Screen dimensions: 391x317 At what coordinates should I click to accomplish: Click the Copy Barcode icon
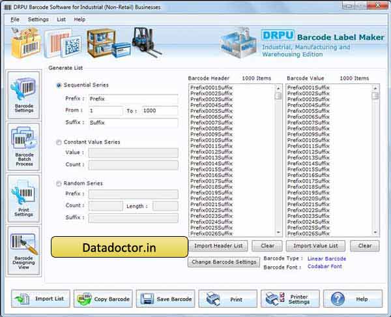pyautogui.click(x=84, y=299)
